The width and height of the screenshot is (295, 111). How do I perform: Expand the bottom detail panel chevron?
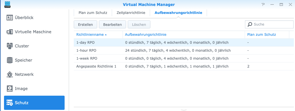click(x=184, y=110)
